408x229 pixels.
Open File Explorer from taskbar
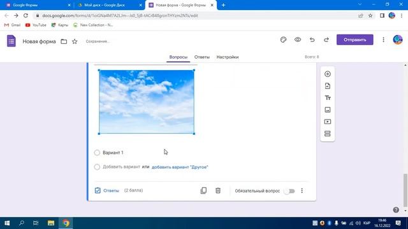(x=51, y=223)
